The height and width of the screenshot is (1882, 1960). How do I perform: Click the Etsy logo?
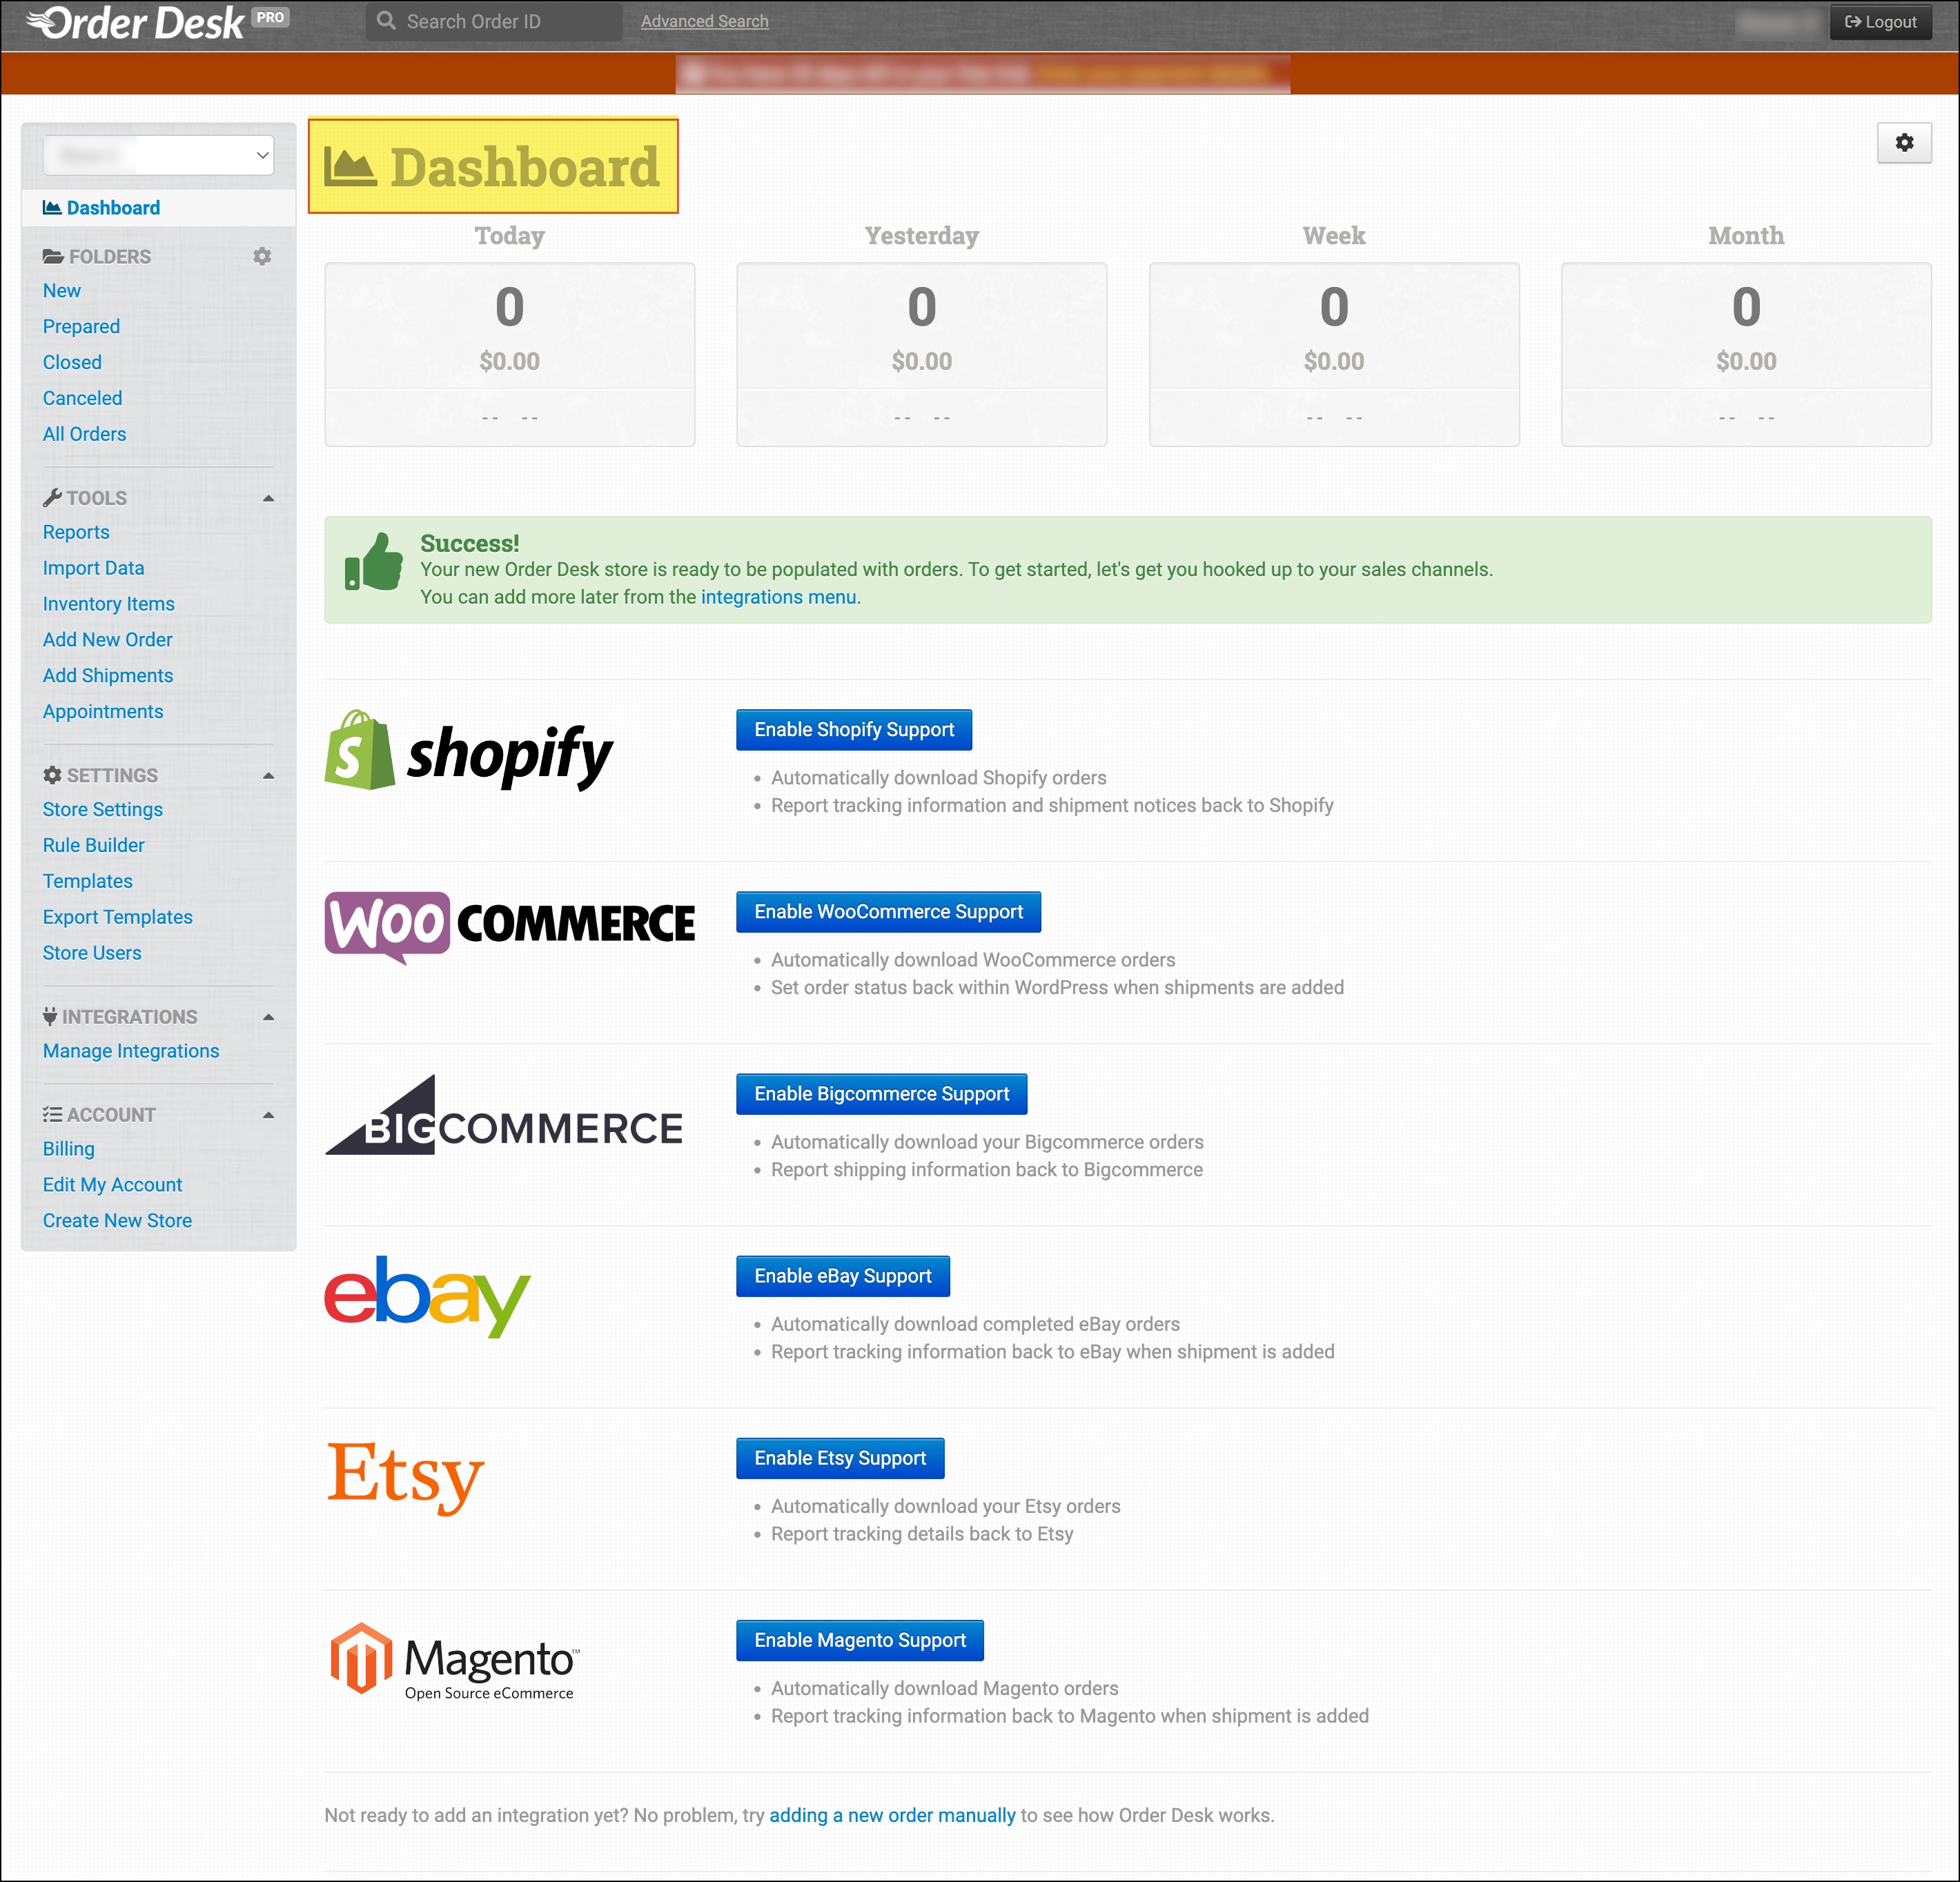point(405,1475)
